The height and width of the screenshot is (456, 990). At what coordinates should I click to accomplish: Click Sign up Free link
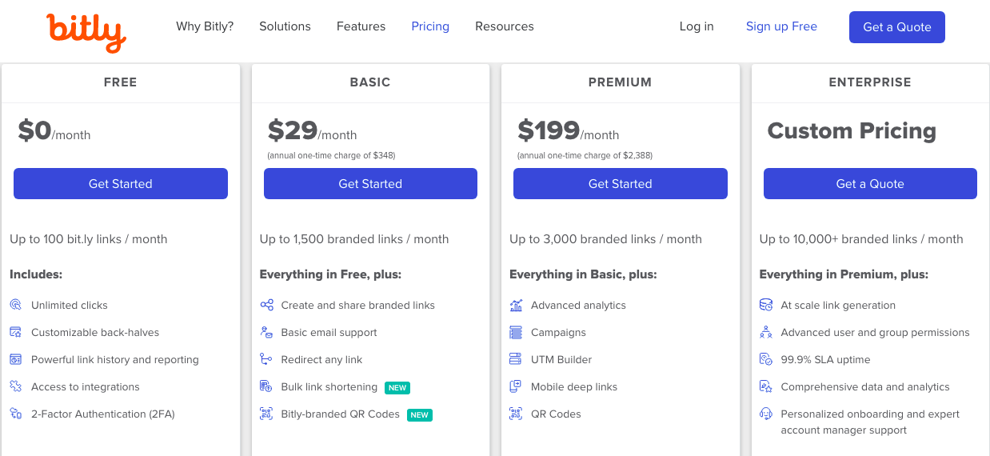781,26
